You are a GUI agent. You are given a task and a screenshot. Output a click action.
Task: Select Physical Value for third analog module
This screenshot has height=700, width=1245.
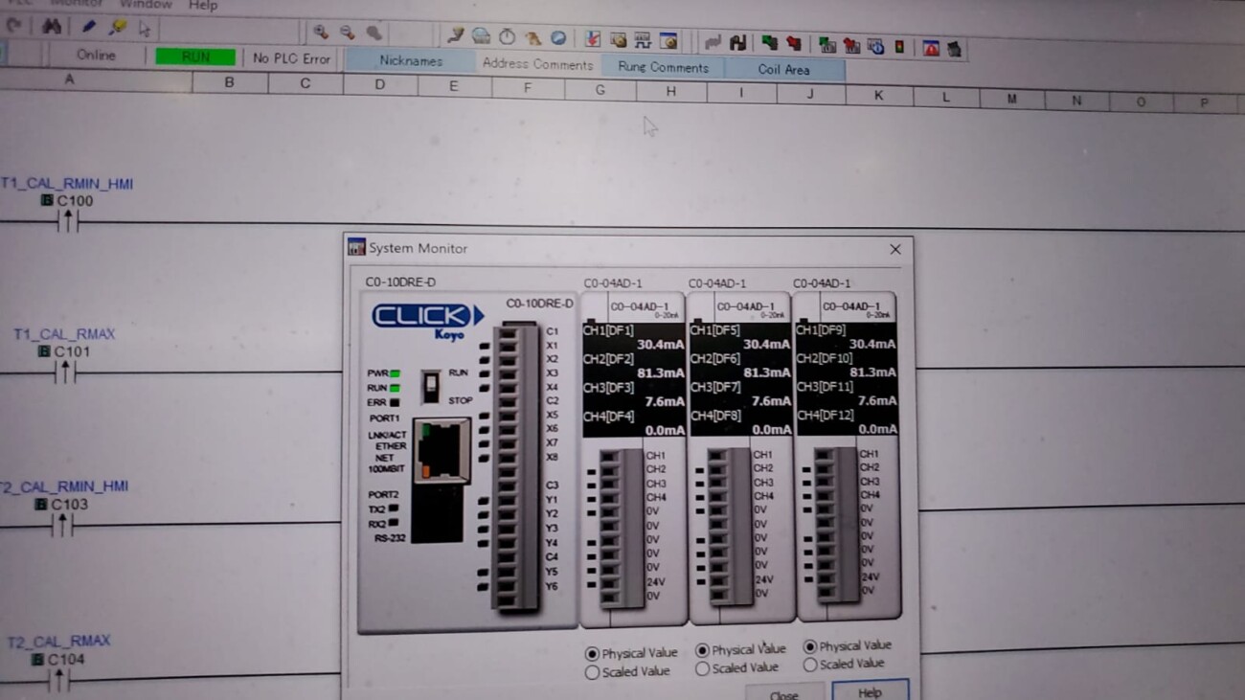coord(810,646)
